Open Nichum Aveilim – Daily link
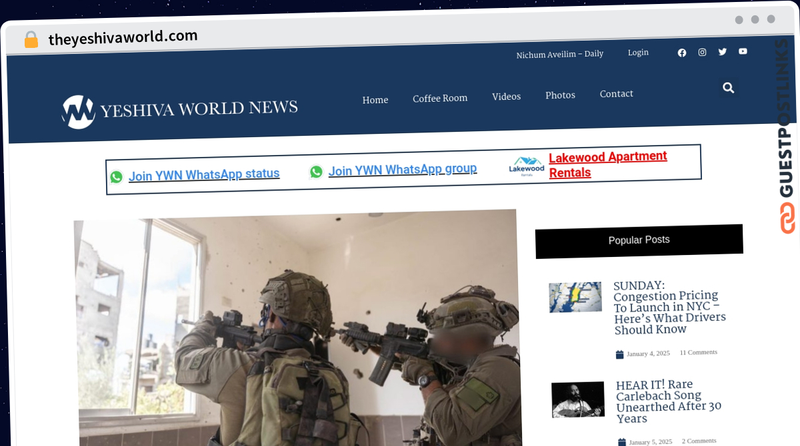This screenshot has width=800, height=446. coord(560,55)
